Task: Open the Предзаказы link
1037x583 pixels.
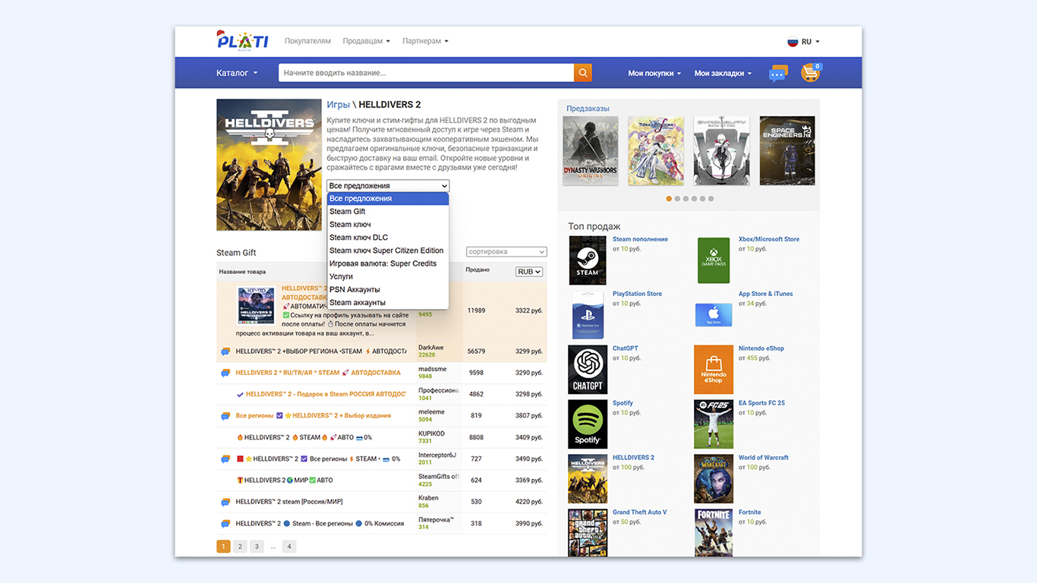Action: click(x=588, y=109)
